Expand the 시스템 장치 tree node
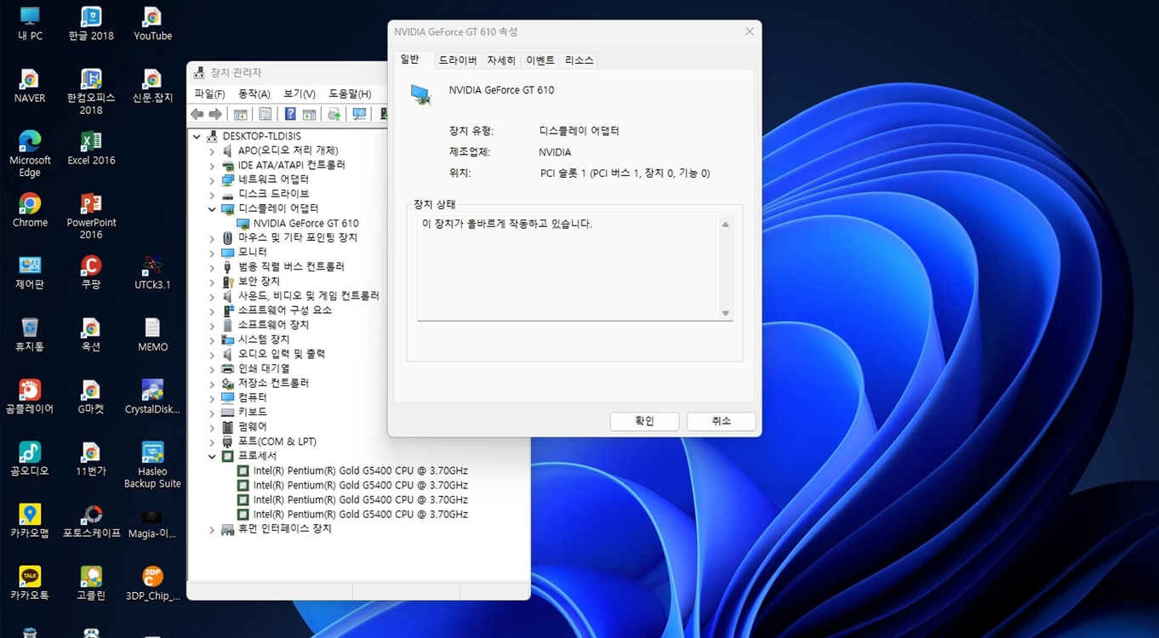This screenshot has width=1159, height=638. pos(212,339)
